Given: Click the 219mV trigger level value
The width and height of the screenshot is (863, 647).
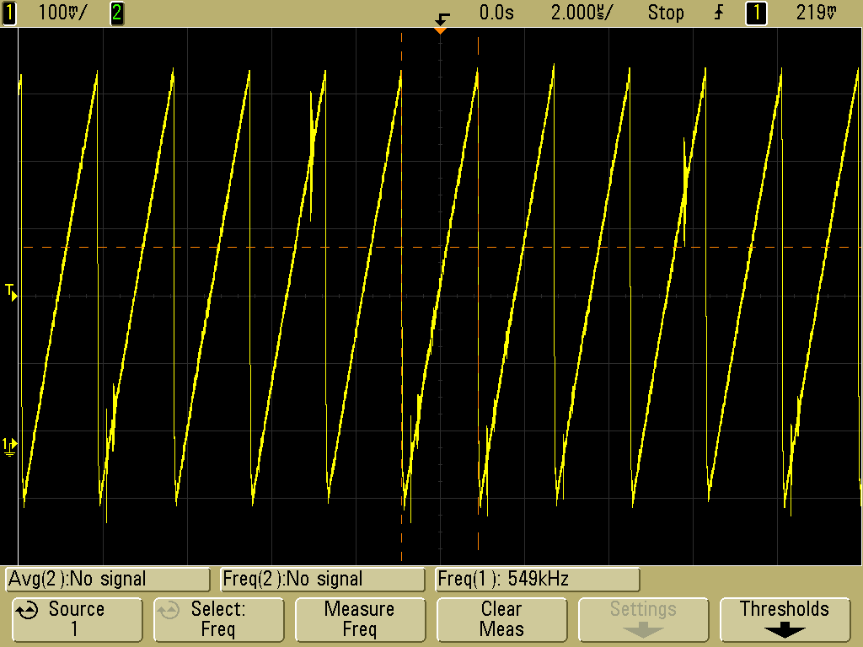Looking at the screenshot, I should tap(816, 13).
